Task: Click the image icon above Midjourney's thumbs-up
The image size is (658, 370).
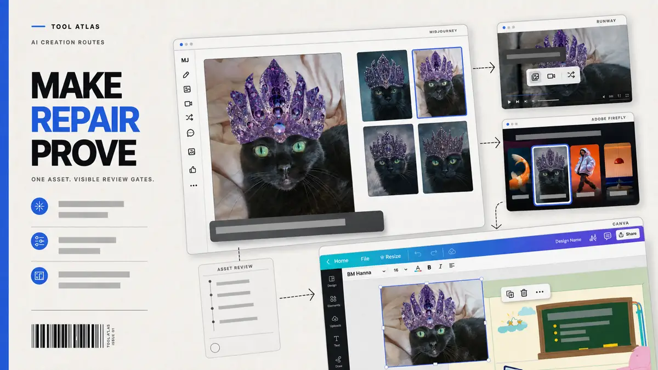Action: (x=192, y=152)
